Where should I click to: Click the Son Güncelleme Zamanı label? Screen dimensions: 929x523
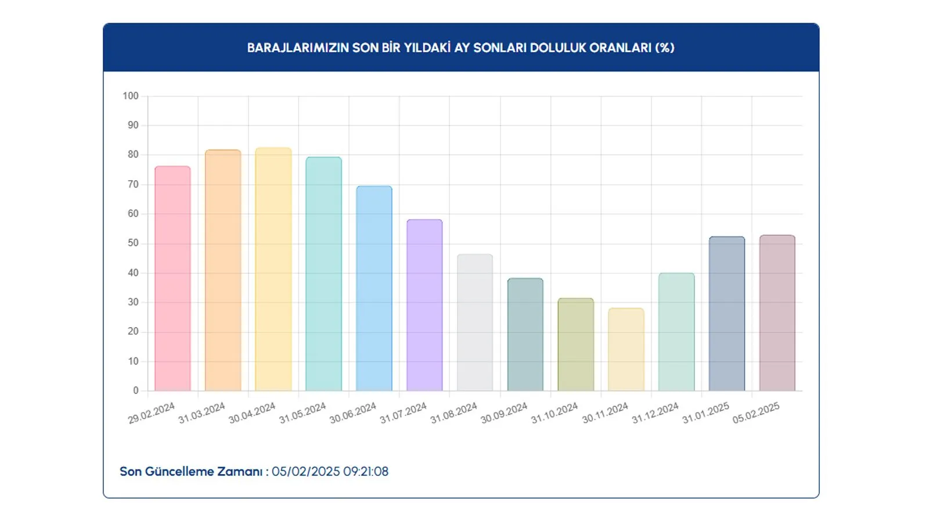(191, 471)
